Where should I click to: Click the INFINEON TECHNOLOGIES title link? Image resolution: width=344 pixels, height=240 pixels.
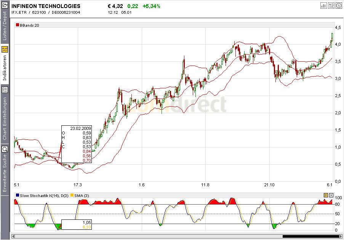(x=45, y=5)
